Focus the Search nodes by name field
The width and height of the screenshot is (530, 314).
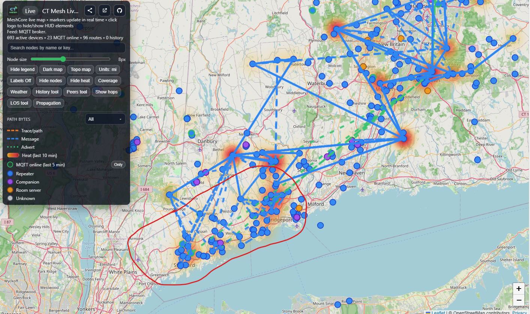coord(66,48)
